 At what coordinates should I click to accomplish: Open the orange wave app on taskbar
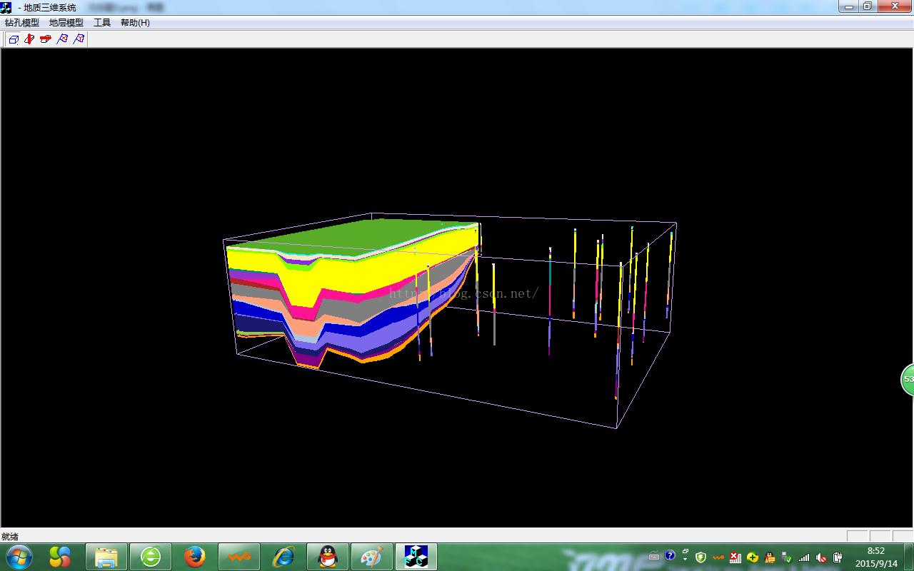[239, 557]
